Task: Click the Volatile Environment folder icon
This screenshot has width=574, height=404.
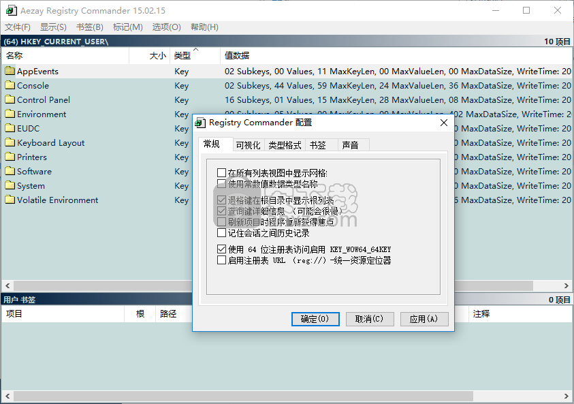Action: 10,200
